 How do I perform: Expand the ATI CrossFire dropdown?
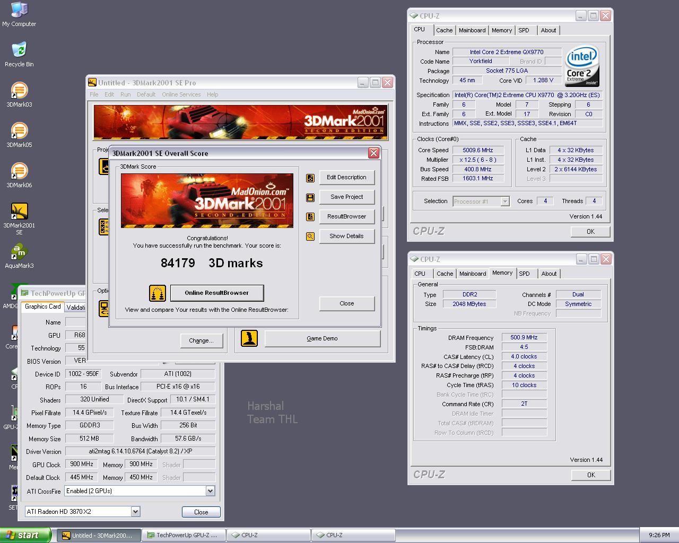pyautogui.click(x=210, y=491)
